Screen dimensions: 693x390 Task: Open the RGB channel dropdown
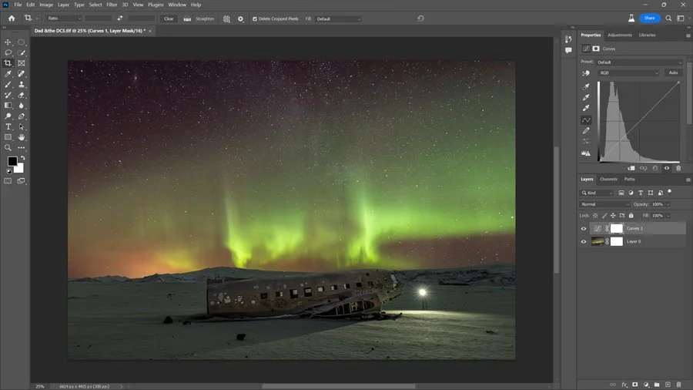pos(628,72)
